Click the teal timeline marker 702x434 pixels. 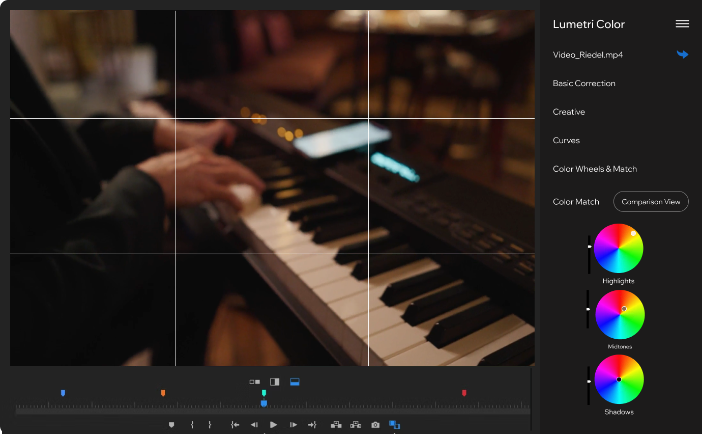click(264, 393)
